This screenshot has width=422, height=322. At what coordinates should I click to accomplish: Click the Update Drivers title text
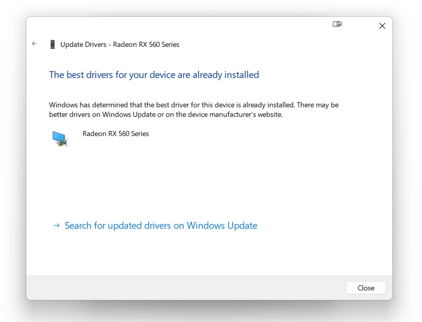(119, 44)
